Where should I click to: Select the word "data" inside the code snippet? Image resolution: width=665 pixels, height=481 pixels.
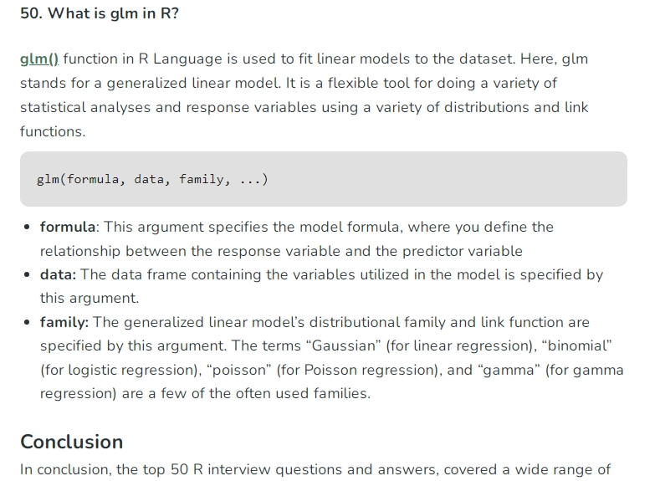149,179
